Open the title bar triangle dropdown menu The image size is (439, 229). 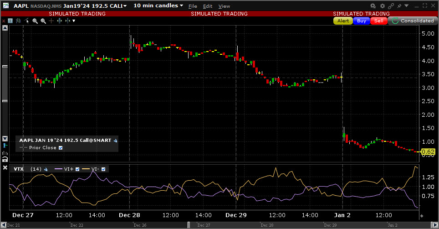[407, 5]
